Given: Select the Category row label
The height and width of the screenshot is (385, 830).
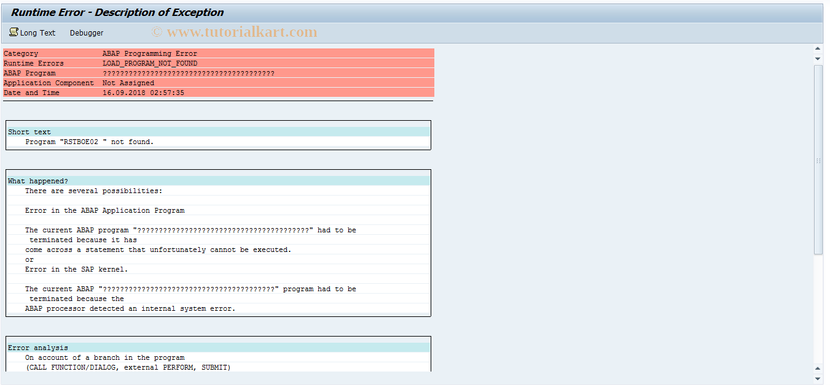Looking at the screenshot, I should tap(21, 53).
